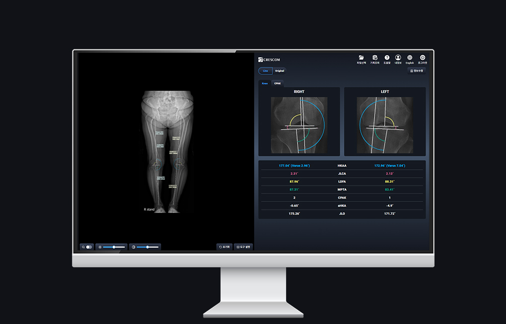Open the record history calendar icon

(375, 58)
